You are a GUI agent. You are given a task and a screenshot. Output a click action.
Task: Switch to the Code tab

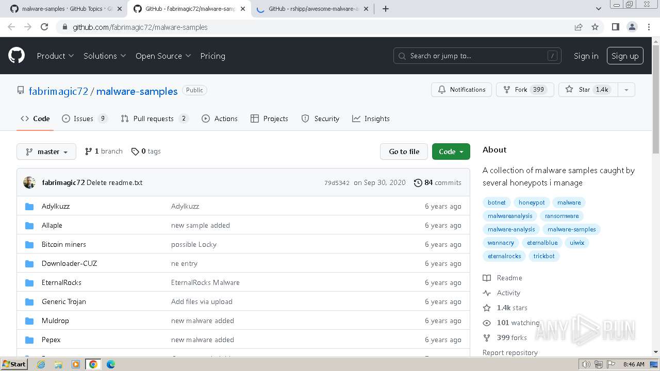coord(35,119)
